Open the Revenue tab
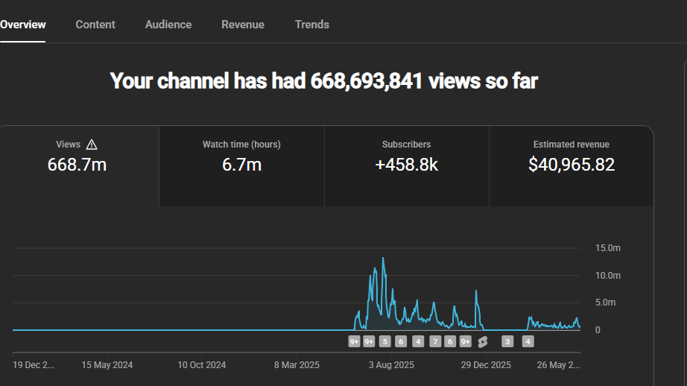The width and height of the screenshot is (687, 386). 243,25
